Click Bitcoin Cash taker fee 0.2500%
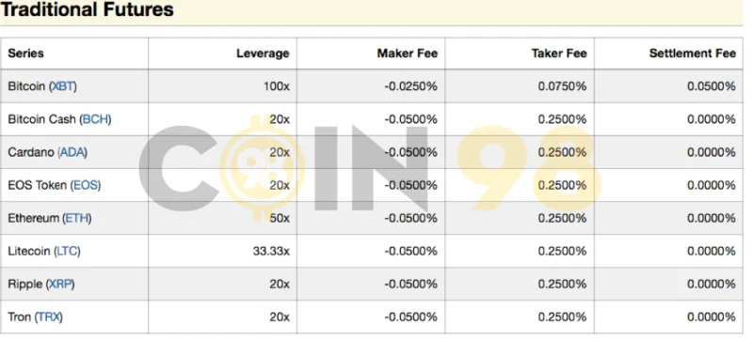This screenshot has width=753, height=339. pyautogui.click(x=562, y=119)
